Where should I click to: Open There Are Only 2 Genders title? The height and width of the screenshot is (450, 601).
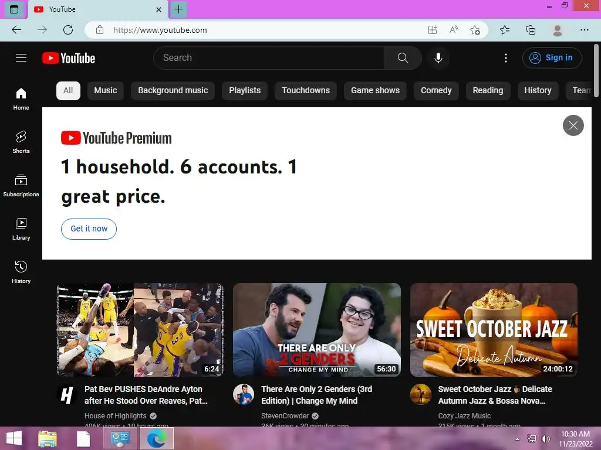click(x=316, y=395)
